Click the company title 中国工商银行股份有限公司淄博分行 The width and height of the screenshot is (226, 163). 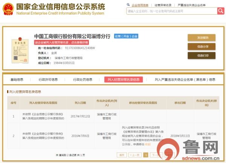tap(72, 36)
